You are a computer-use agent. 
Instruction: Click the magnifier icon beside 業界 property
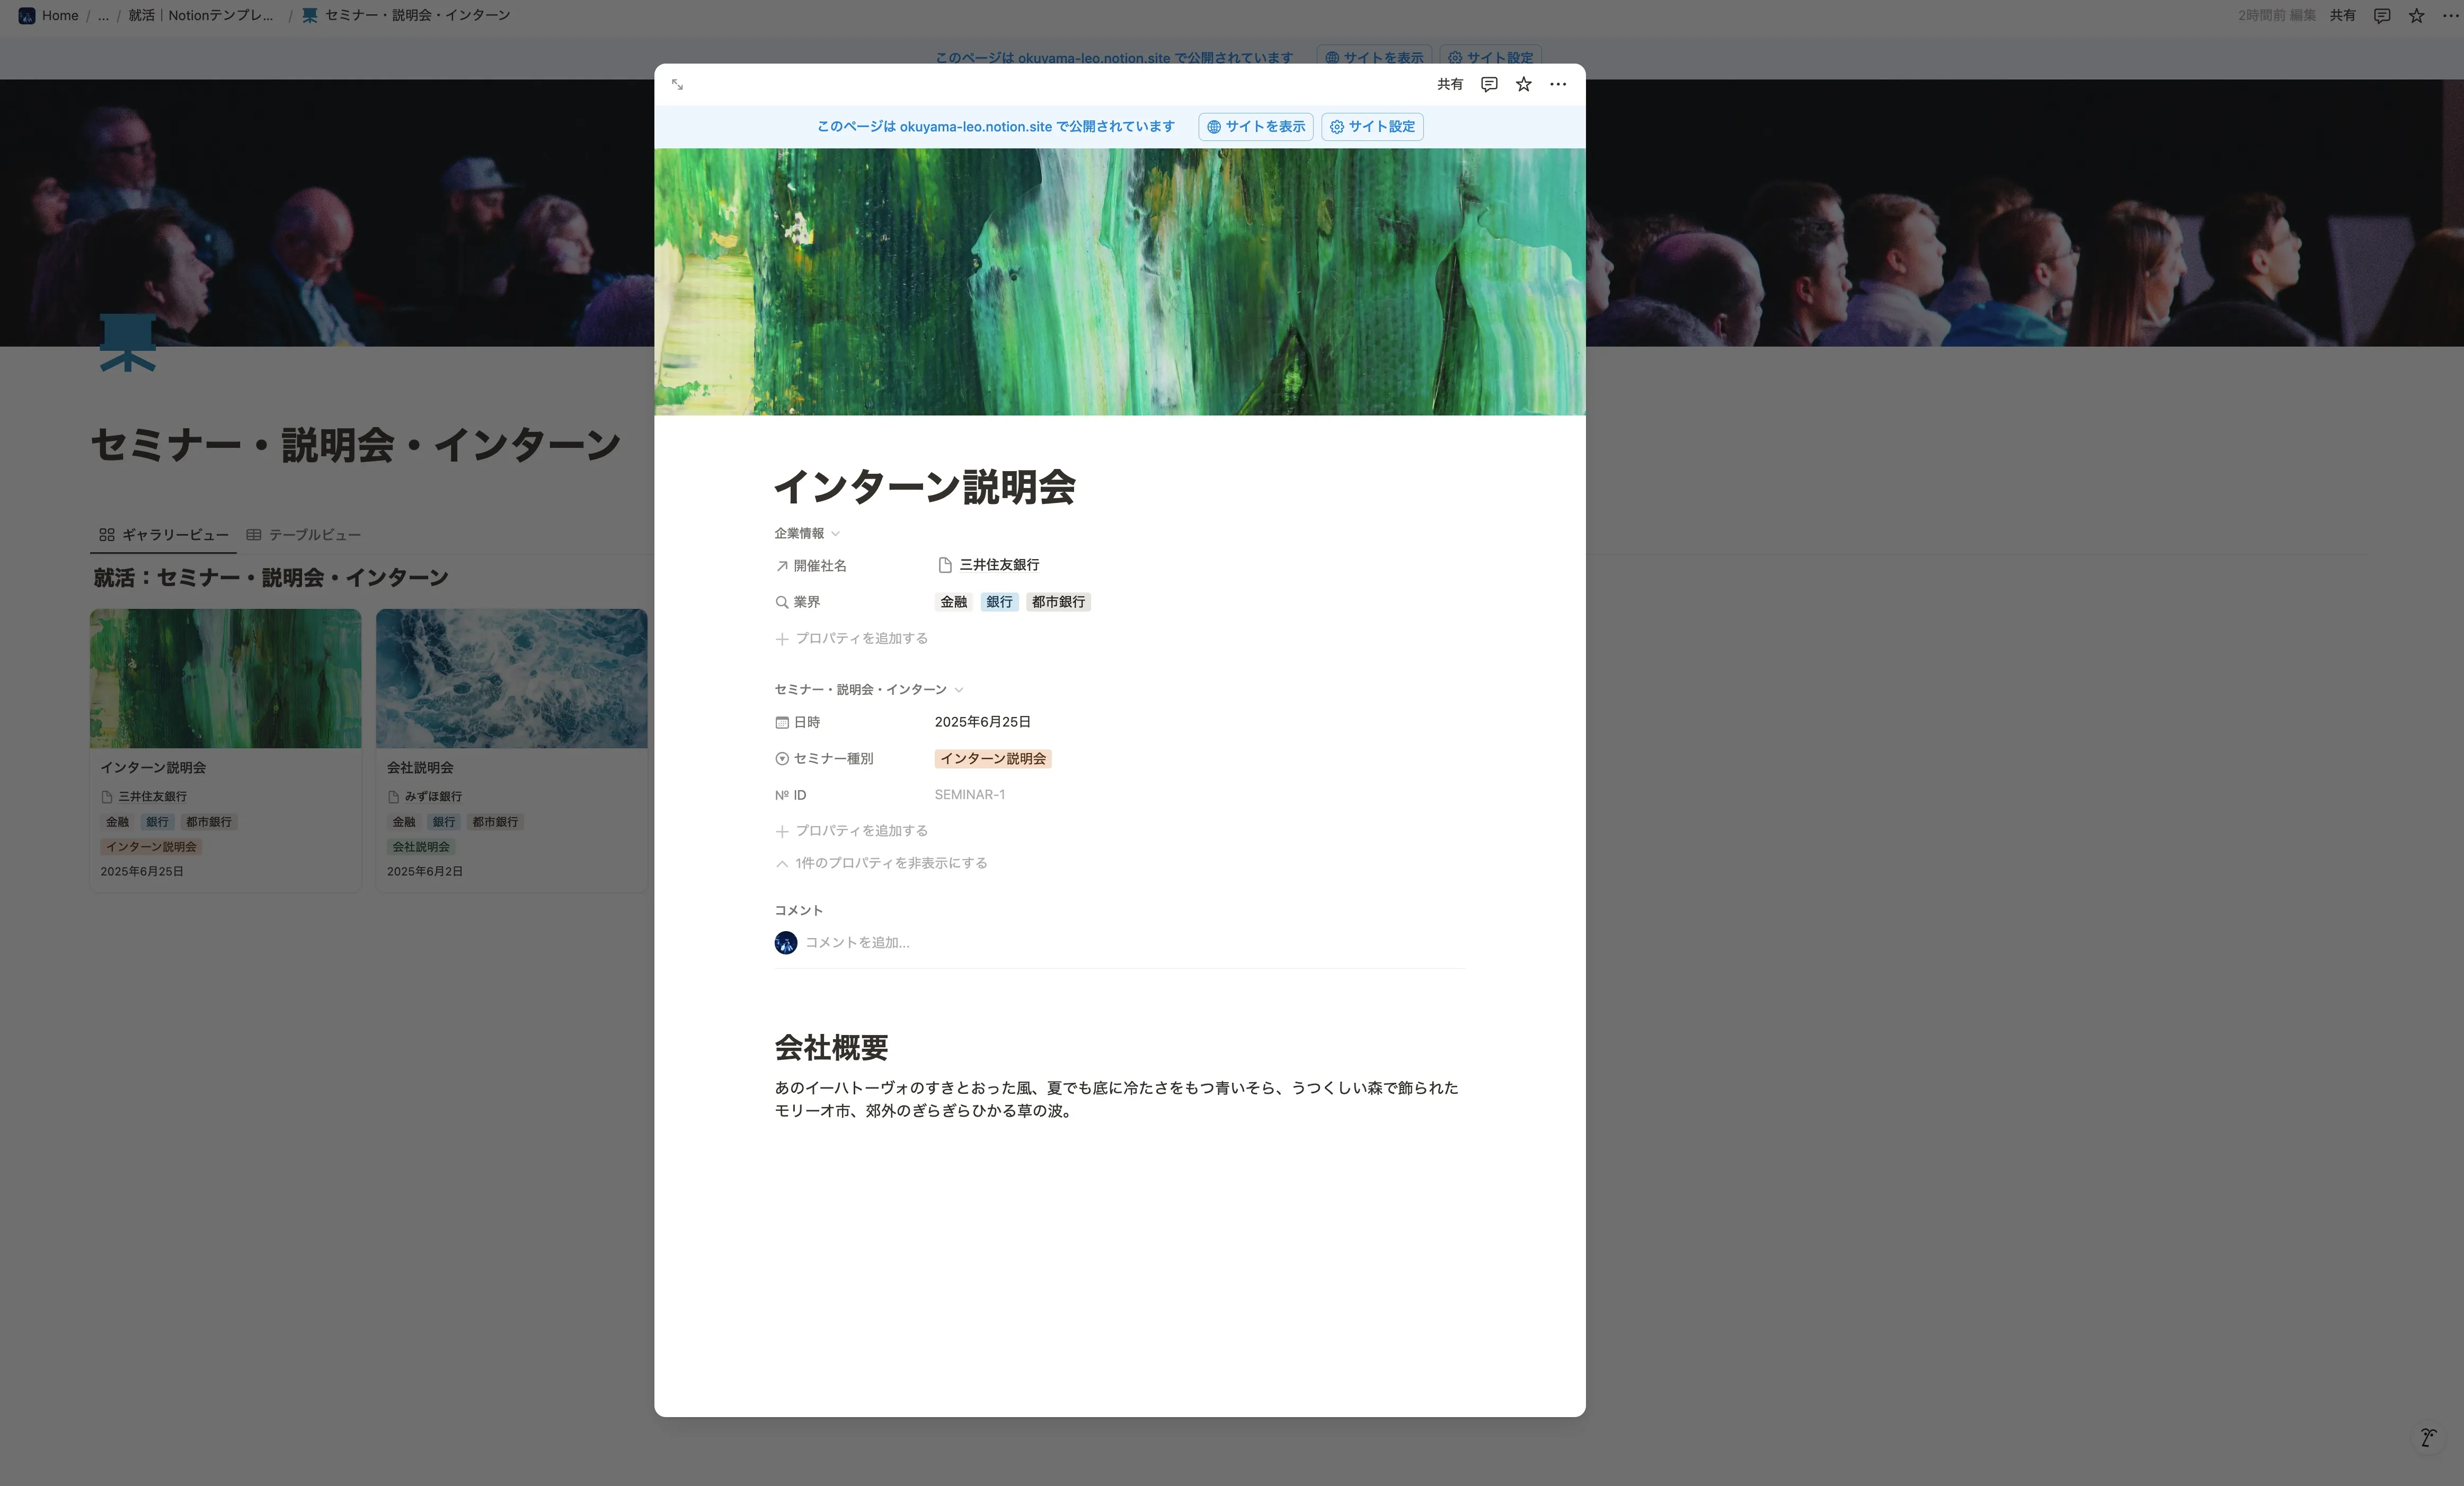[x=781, y=602]
